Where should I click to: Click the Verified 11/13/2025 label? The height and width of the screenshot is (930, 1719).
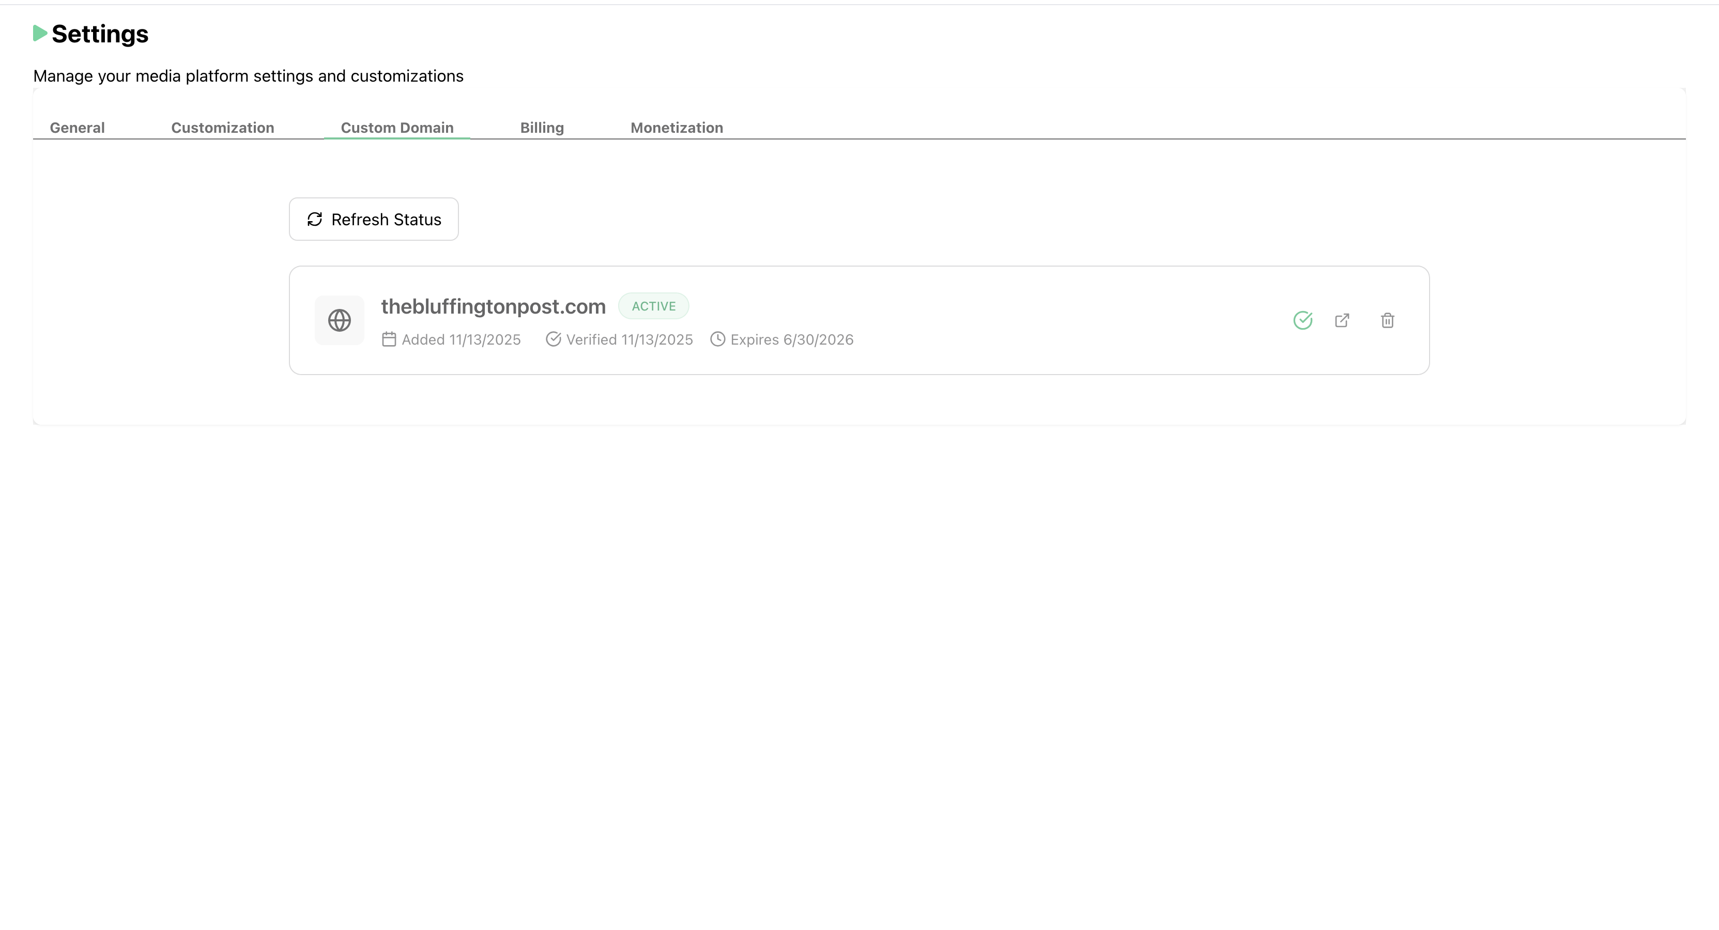click(x=630, y=339)
